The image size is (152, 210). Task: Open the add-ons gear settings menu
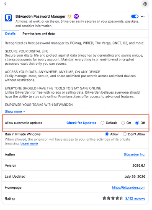145,4
